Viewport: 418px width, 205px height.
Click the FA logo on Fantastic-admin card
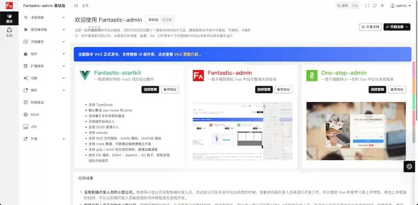coord(199,75)
